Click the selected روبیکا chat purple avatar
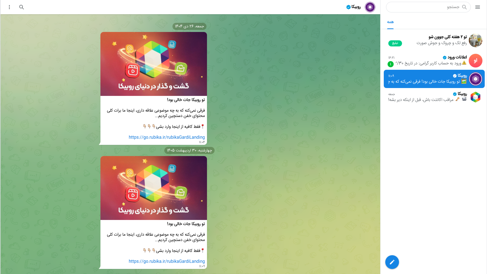 tap(475, 79)
